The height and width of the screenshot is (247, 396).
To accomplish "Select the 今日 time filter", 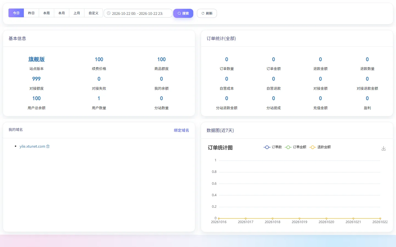I will [16, 13].
